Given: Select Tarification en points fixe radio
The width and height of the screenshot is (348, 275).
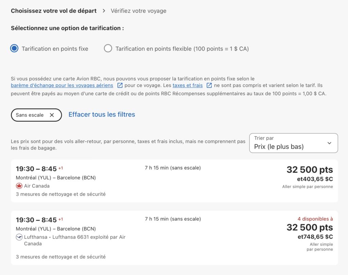Looking at the screenshot, I should pos(14,48).
